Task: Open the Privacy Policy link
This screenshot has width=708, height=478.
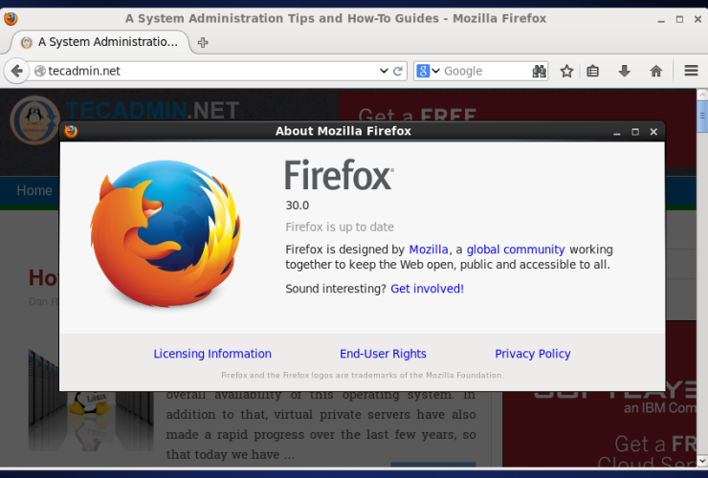Action: coord(532,354)
